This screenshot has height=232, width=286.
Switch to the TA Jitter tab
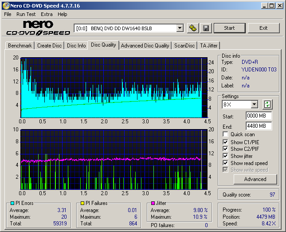[208, 45]
